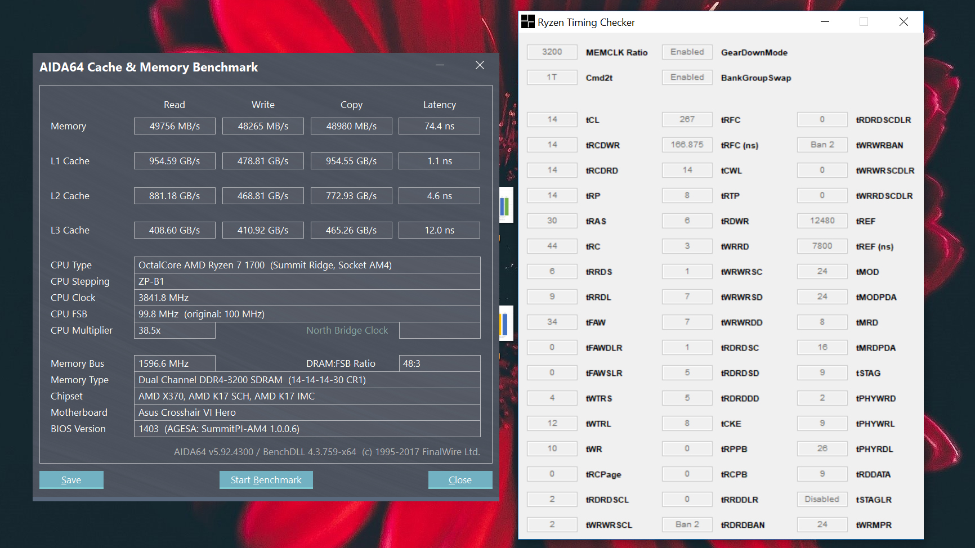Click the Latency column header in AIDA64
Screen dimensions: 975x548
tap(440, 105)
